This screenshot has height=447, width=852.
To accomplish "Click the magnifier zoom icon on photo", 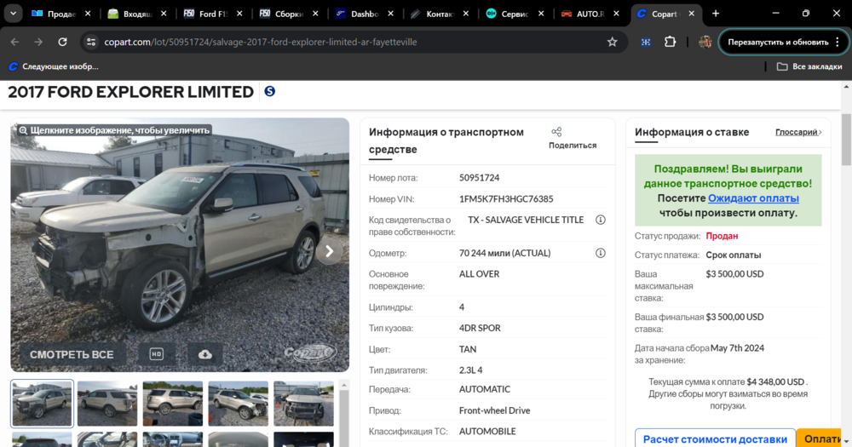I will click(23, 130).
